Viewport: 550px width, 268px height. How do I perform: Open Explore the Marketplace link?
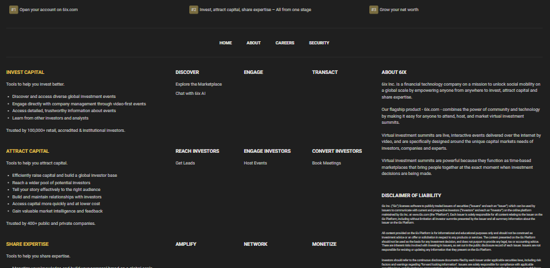(x=199, y=84)
